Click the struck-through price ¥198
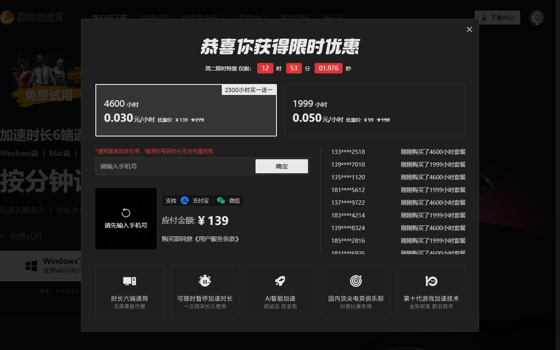 [x=383, y=120]
